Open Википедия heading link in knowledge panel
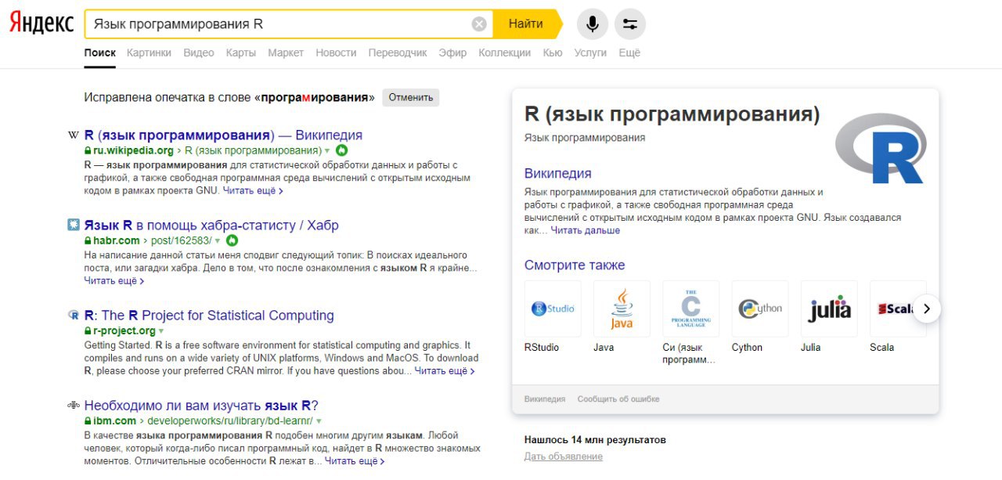The image size is (1002, 480). coord(558,174)
